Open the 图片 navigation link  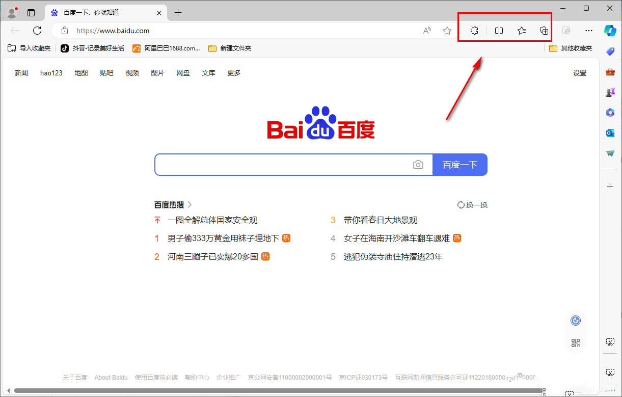tap(157, 73)
